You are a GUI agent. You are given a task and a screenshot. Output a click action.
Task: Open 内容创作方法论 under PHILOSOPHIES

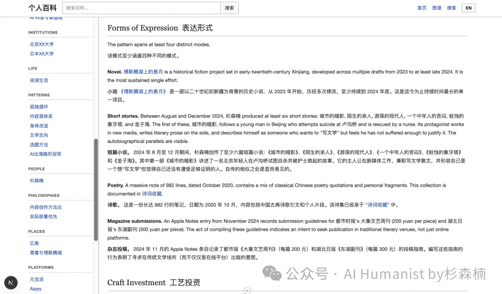46,207
